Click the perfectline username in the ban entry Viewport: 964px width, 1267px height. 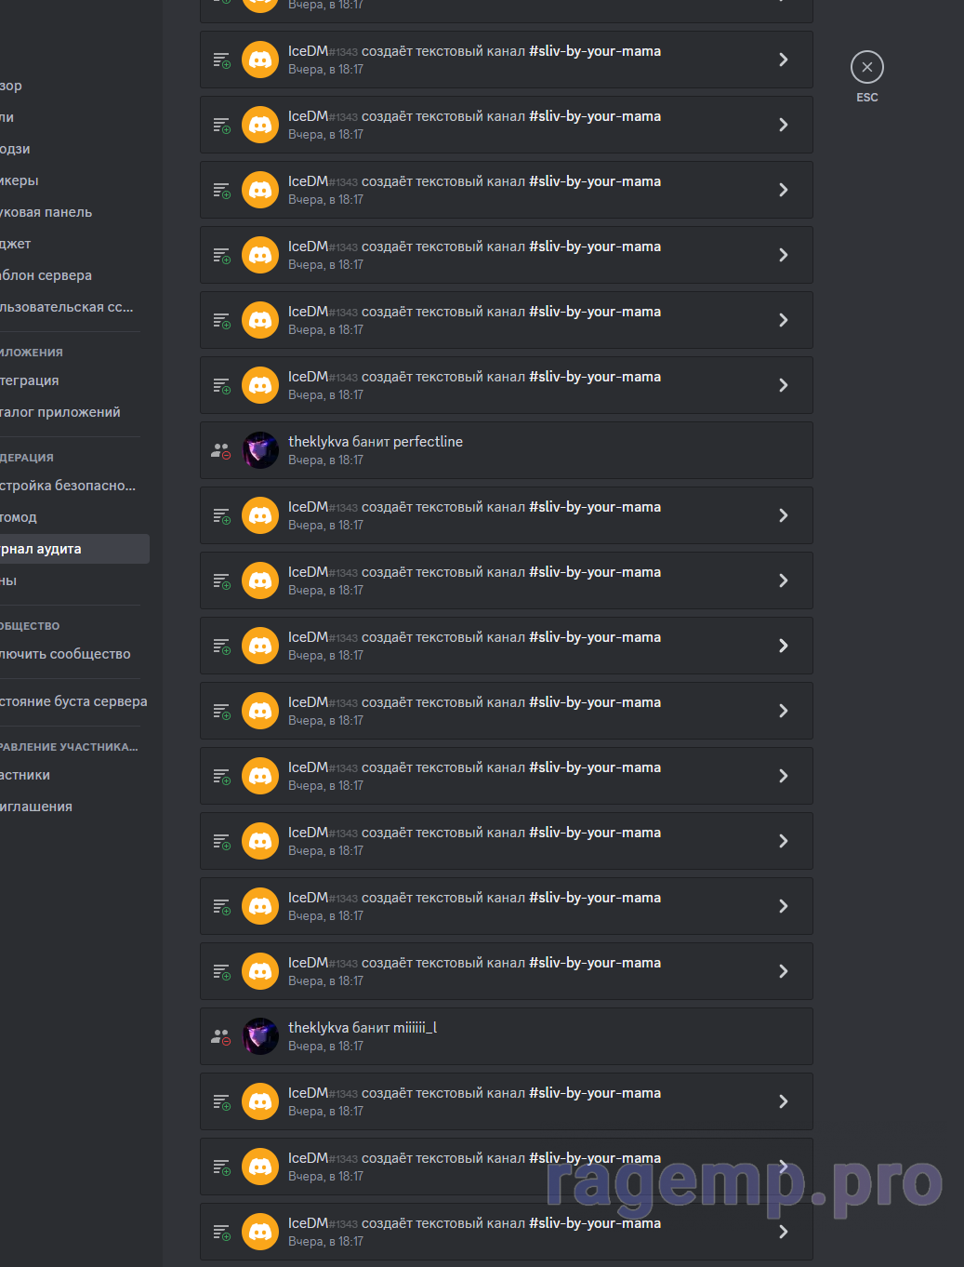[x=428, y=442]
